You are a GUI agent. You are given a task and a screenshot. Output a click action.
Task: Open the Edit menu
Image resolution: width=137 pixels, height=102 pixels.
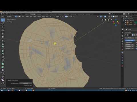coord(7,14)
